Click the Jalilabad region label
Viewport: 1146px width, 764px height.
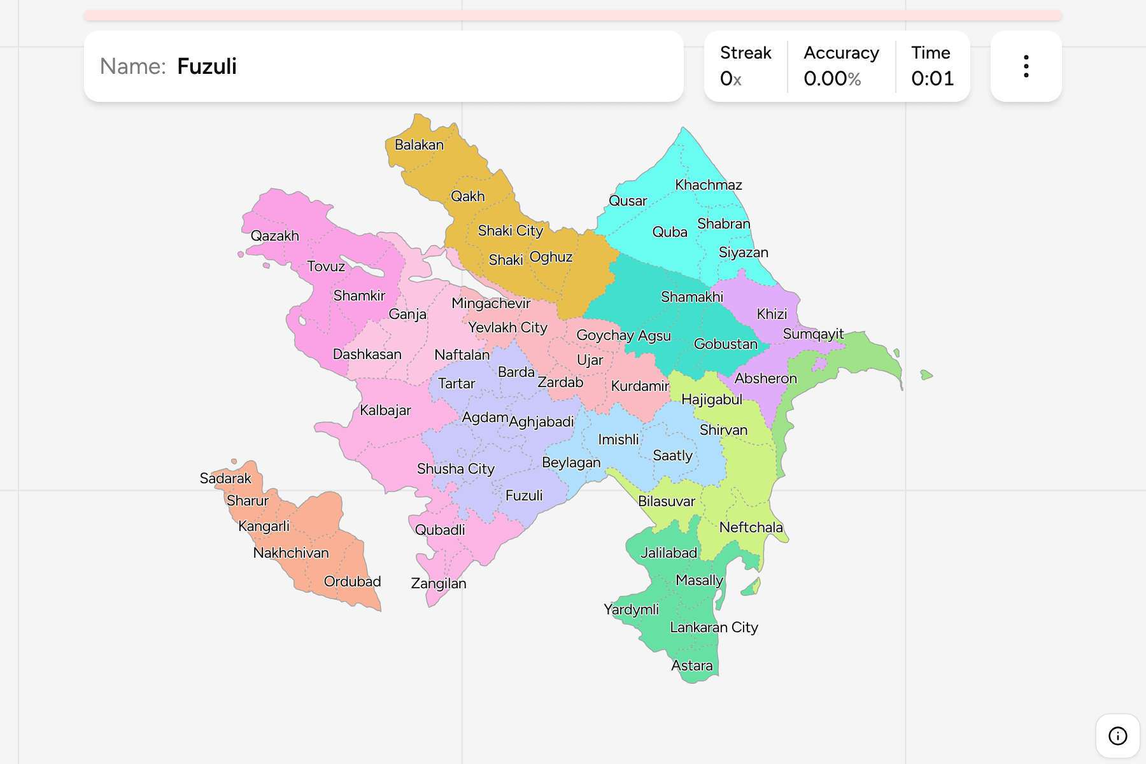click(x=668, y=553)
